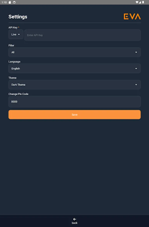Select the Change Pin Code field showing 0000
Viewport: 149px width, 227px height.
pyautogui.click(x=74, y=102)
